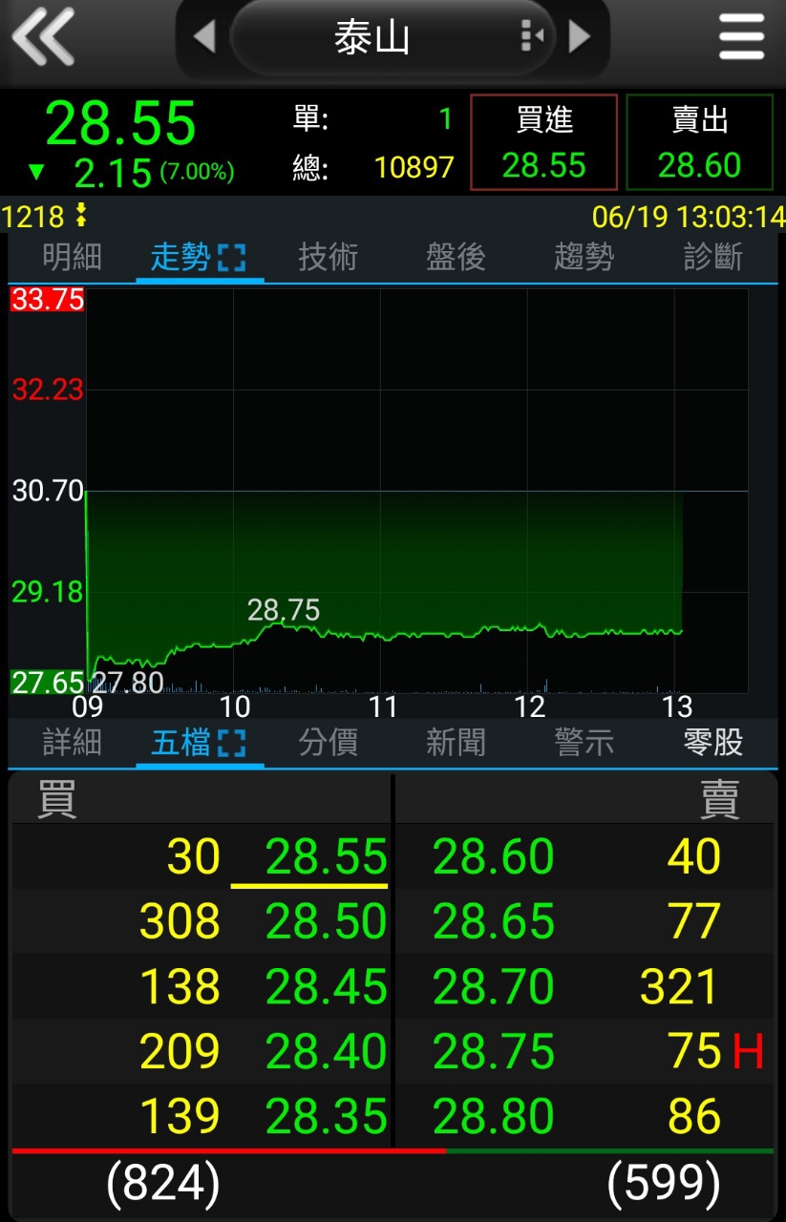Go to the previous stock arrow
786x1222 pixels.
pyautogui.click(x=203, y=37)
